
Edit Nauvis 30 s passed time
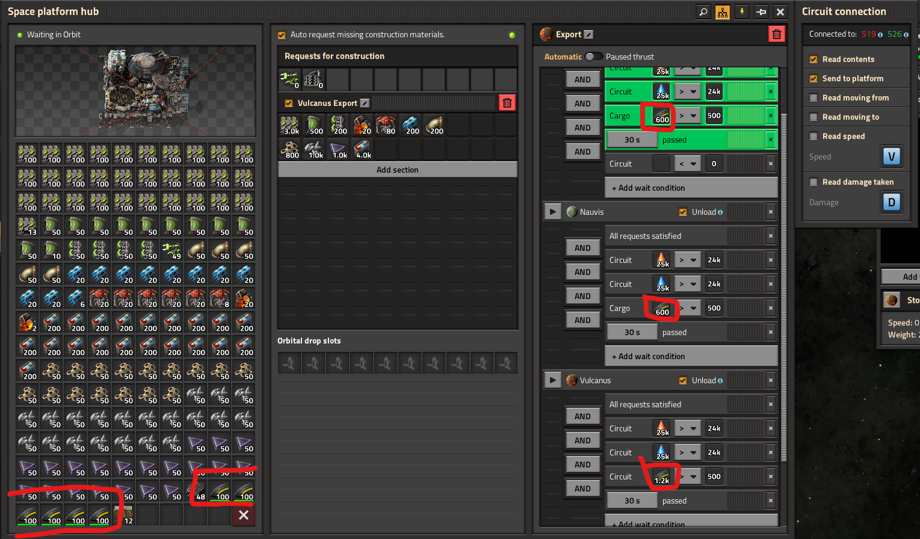tap(632, 332)
